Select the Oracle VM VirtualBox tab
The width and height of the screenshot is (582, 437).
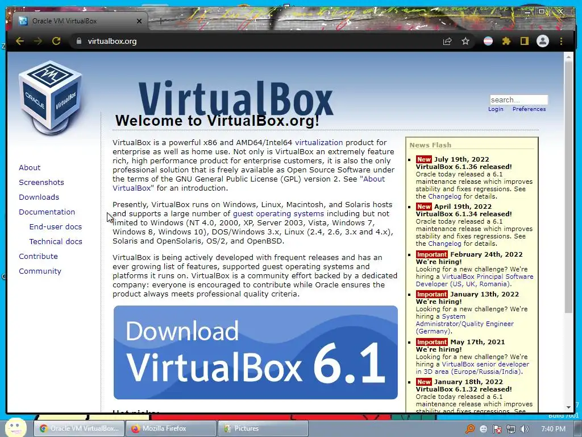pyautogui.click(x=80, y=21)
